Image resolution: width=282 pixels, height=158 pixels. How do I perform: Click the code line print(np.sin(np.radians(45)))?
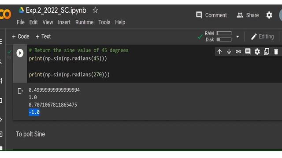[x=68, y=58]
